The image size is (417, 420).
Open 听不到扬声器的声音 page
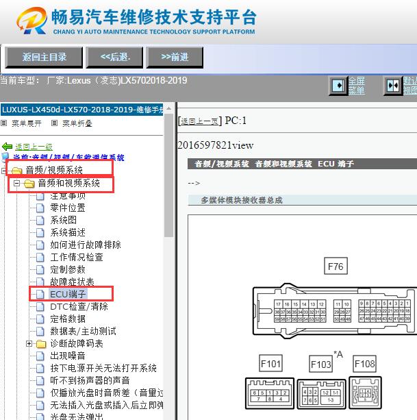tap(90, 381)
